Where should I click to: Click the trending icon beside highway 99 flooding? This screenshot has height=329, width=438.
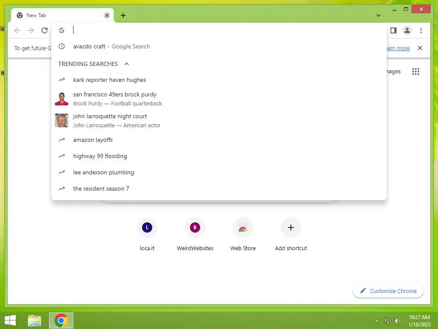point(62,156)
